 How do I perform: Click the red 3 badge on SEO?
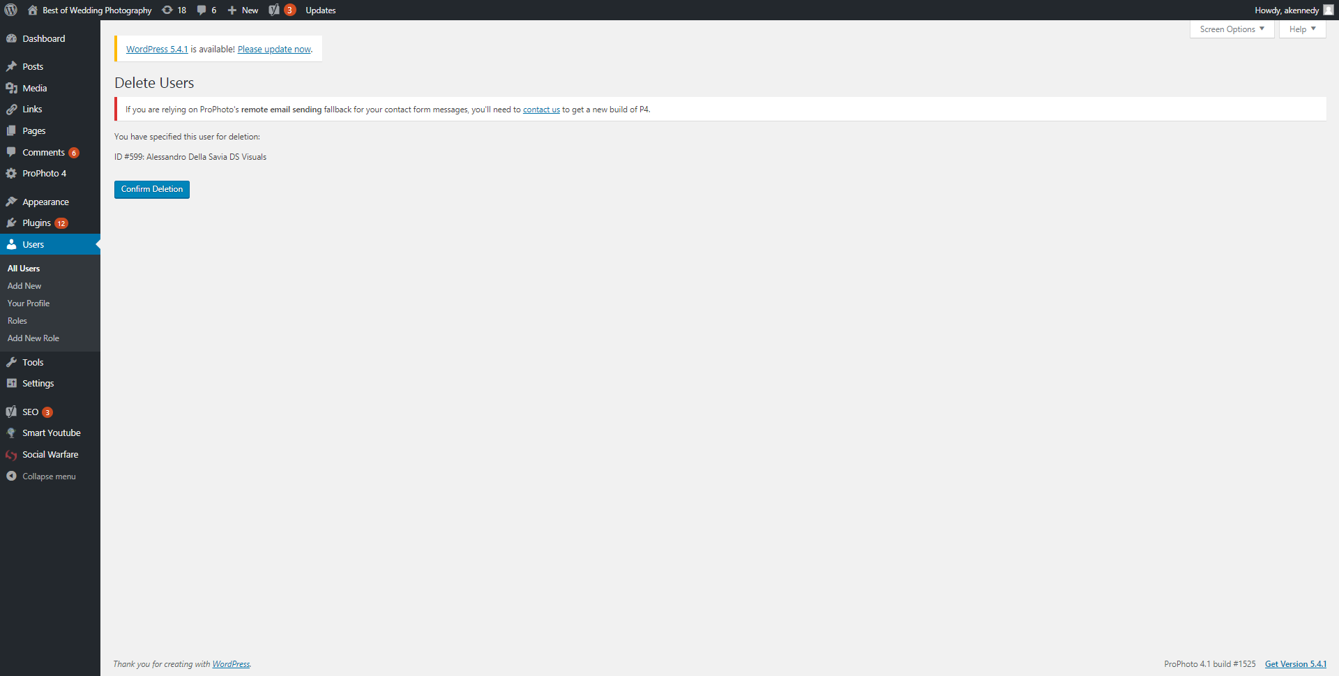pyautogui.click(x=47, y=412)
